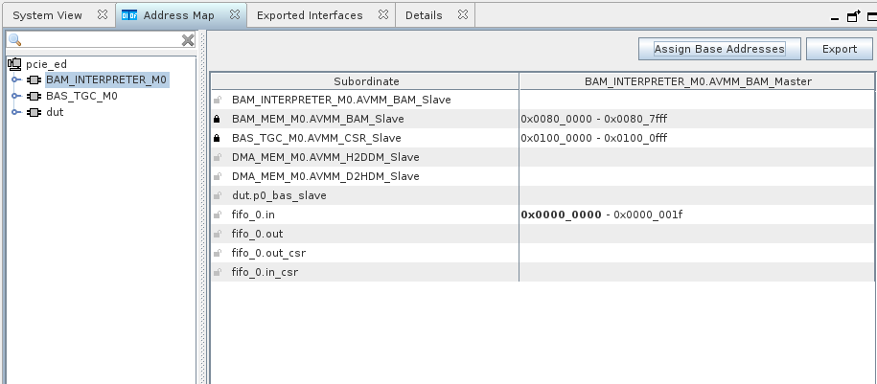This screenshot has height=384, width=877.
Task: Click the detach panel icon at top right
Action: coord(853,17)
